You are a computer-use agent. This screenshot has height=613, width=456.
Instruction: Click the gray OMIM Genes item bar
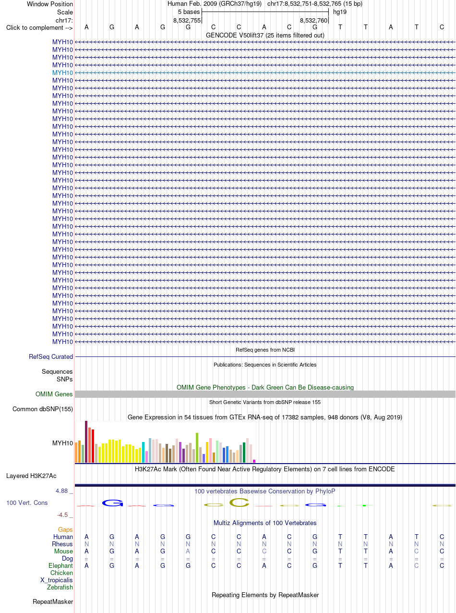(265, 394)
